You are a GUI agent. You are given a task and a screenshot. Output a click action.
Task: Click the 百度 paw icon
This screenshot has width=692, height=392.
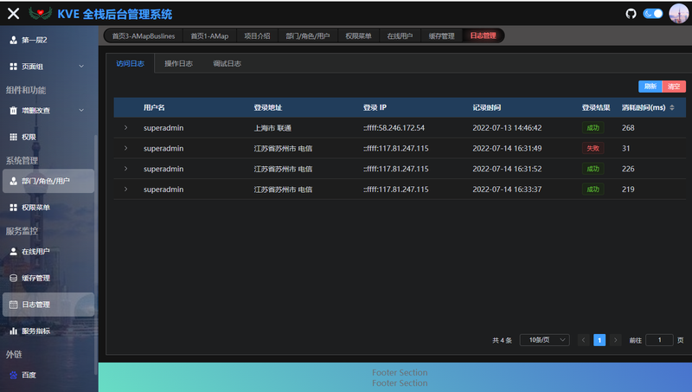coord(13,376)
